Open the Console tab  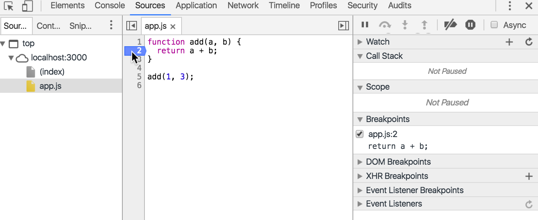click(x=110, y=6)
